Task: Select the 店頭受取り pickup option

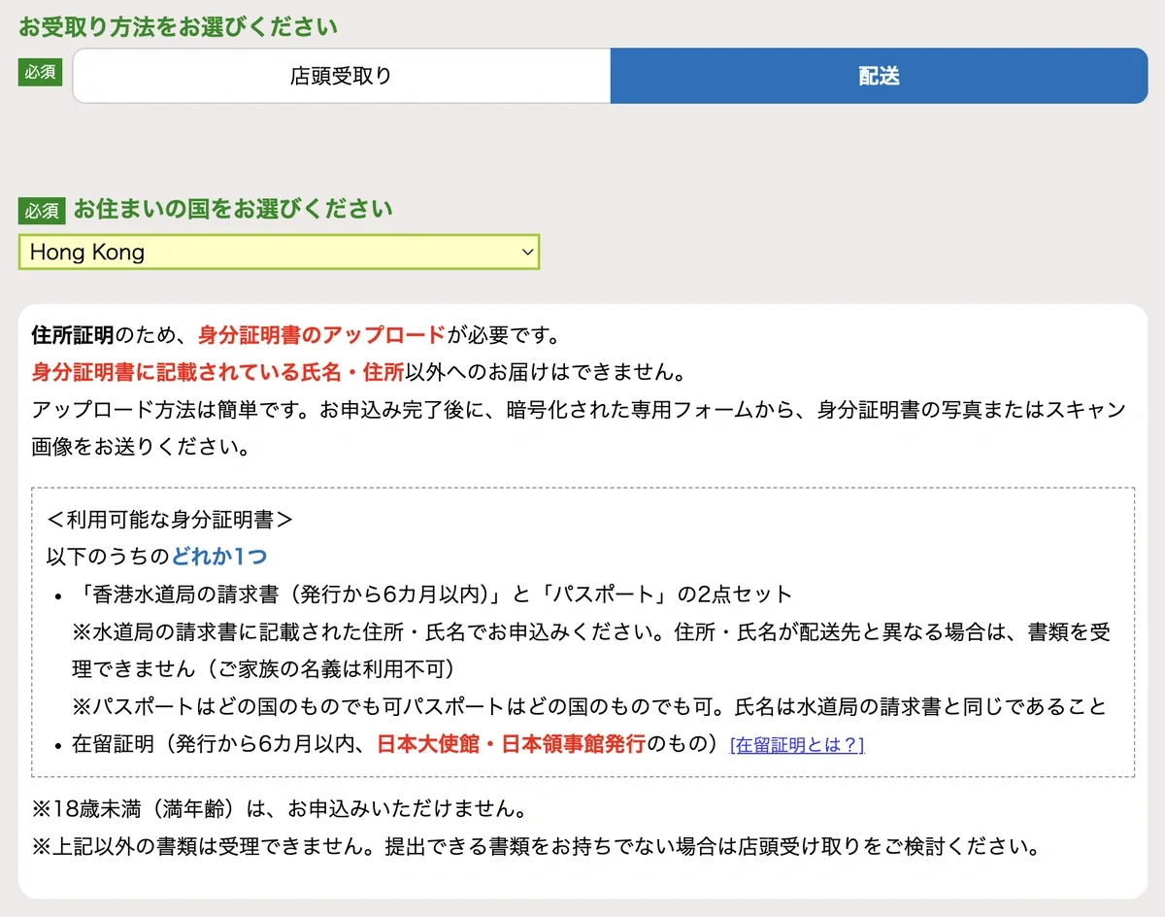Action: coord(341,76)
